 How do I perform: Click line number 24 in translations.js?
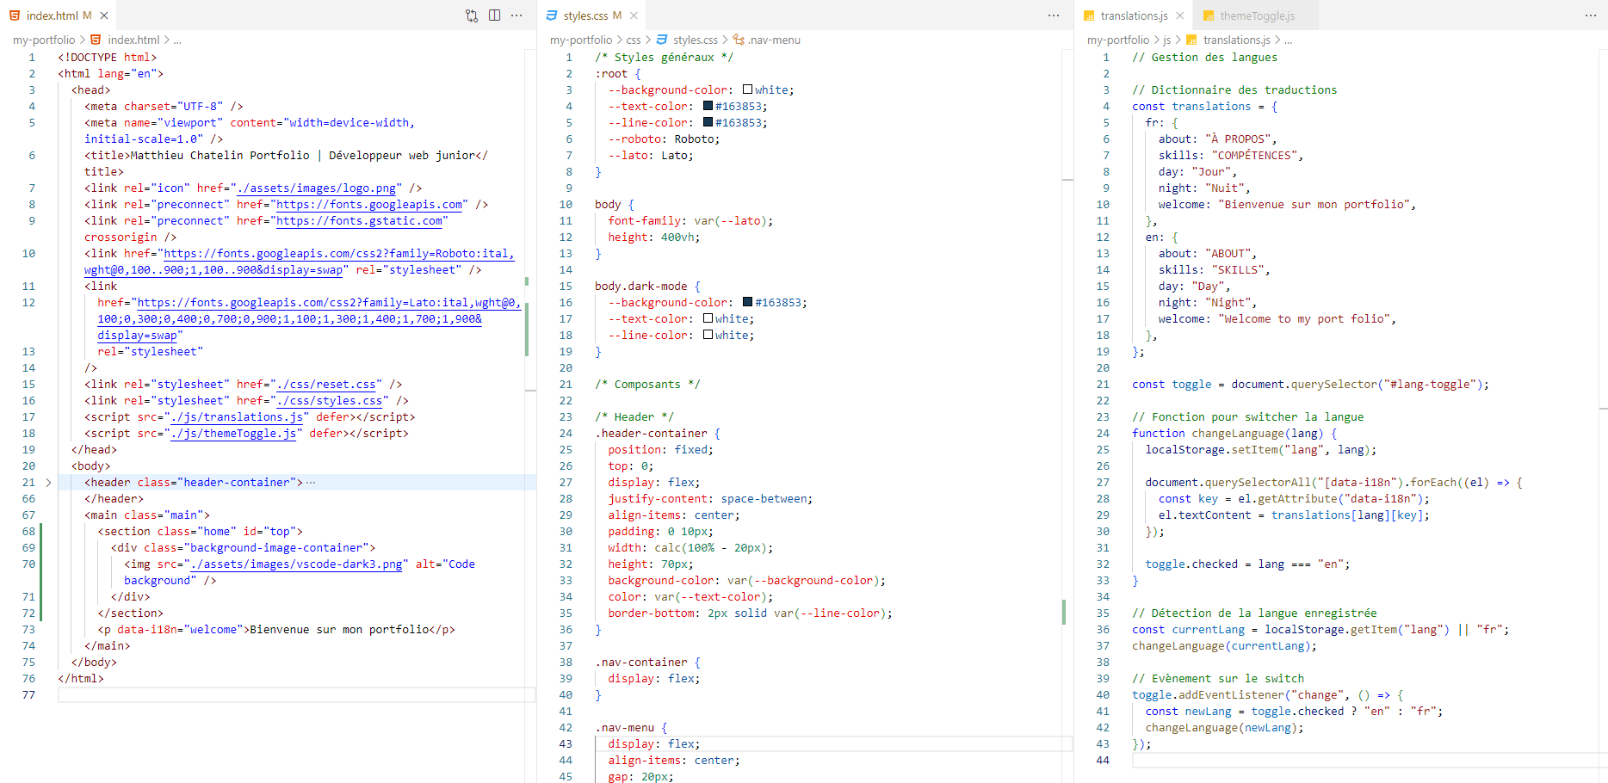[x=1103, y=434]
